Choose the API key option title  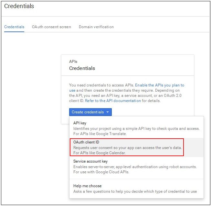click(80, 123)
